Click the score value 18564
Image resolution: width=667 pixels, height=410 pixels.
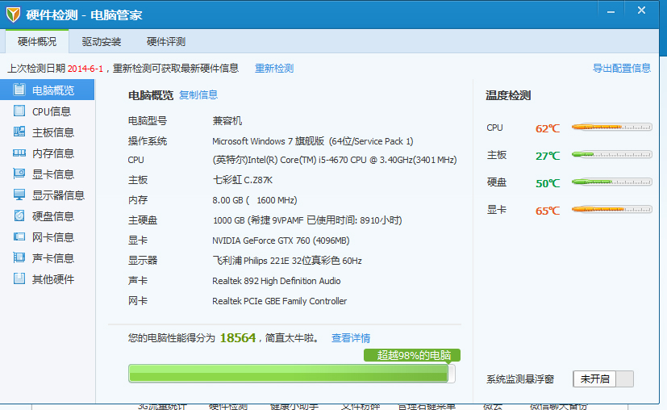point(238,337)
